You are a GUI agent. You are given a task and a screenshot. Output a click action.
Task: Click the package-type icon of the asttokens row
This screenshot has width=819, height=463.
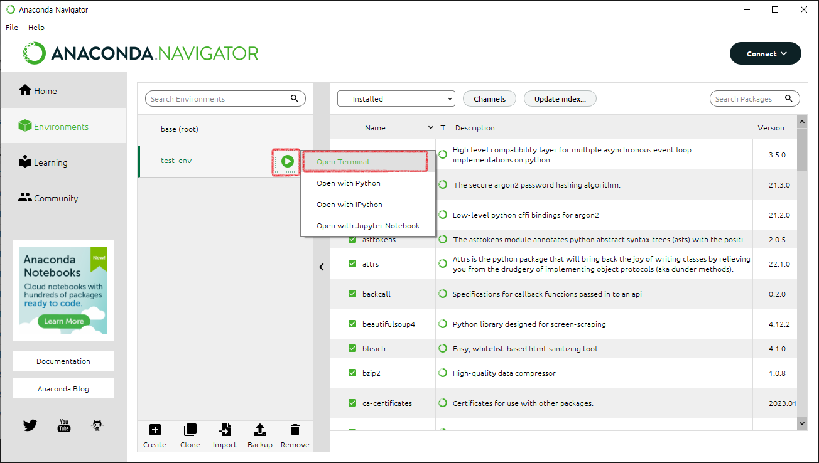(443, 240)
